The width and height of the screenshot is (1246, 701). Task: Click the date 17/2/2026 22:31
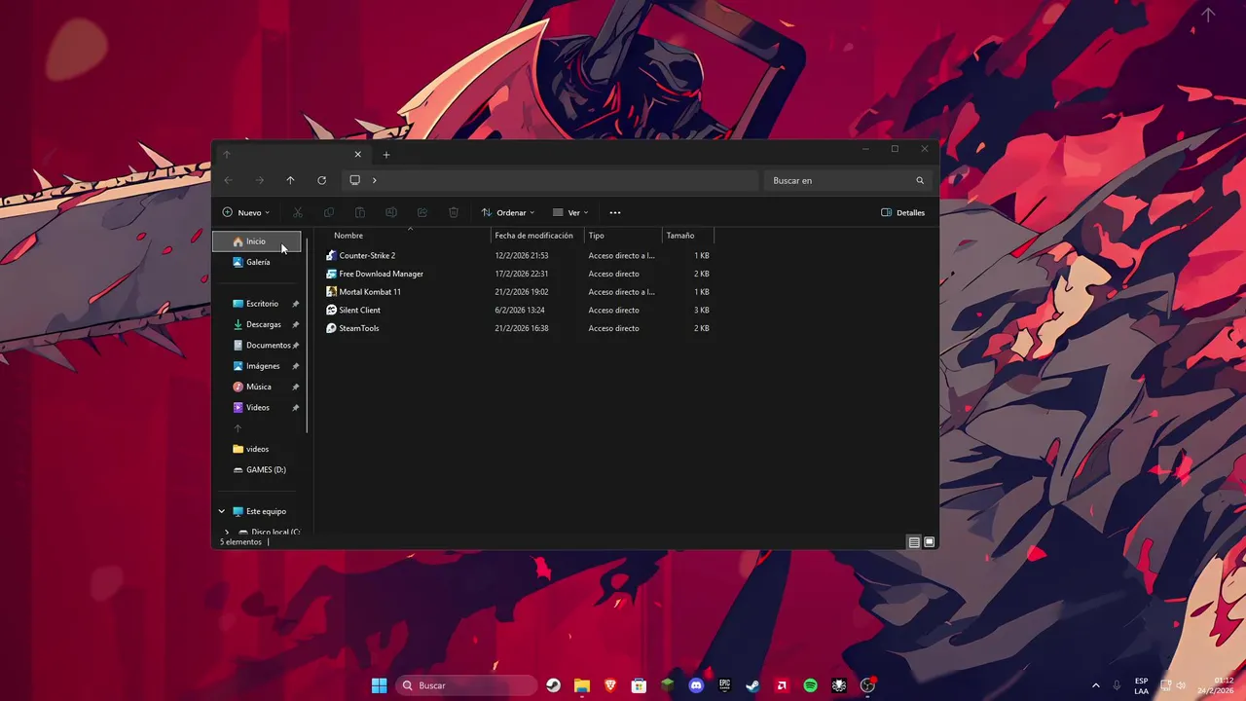522,274
